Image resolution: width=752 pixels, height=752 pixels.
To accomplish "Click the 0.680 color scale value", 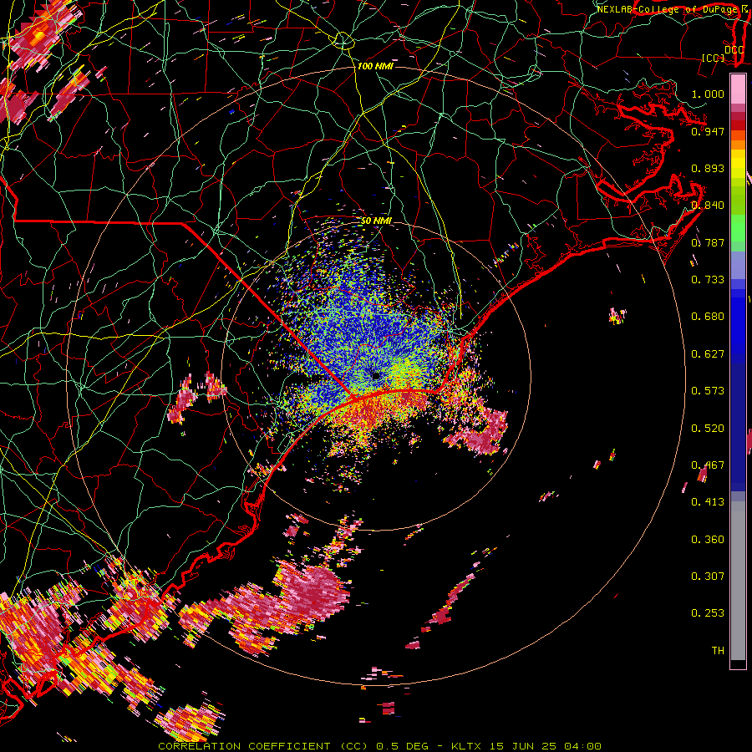I will (x=708, y=317).
